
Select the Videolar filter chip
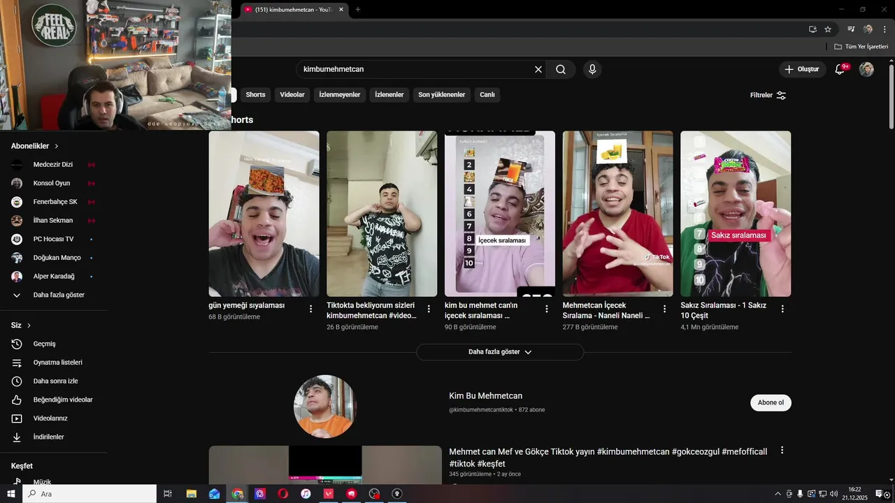pyautogui.click(x=292, y=94)
